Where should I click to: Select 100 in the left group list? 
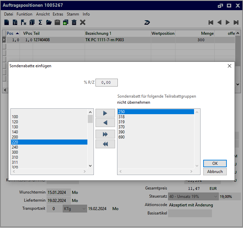click(x=49, y=117)
